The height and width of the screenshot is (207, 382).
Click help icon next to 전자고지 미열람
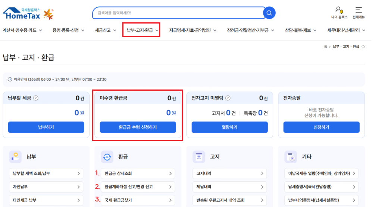[x=228, y=98]
